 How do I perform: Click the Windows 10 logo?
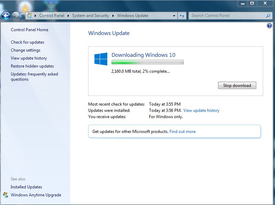click(101, 59)
